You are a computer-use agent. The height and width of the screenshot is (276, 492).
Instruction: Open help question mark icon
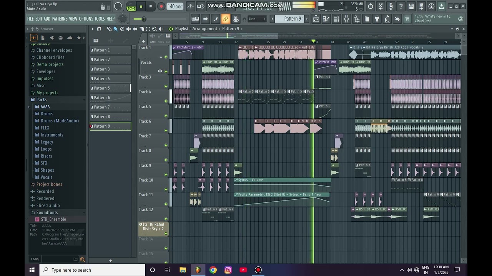pyautogui.click(x=401, y=6)
